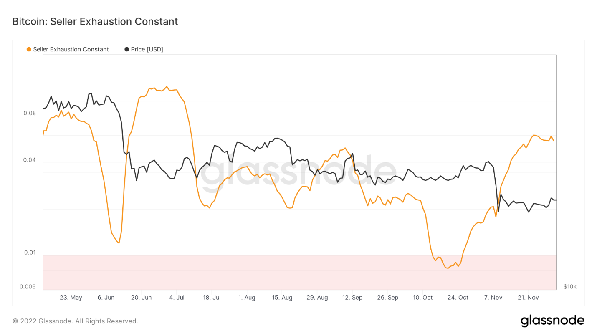Toggle the Price [USD] legend entry

tap(144, 49)
